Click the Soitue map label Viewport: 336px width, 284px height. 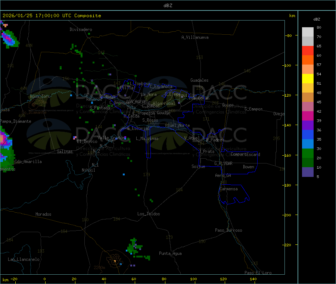pos(199,166)
